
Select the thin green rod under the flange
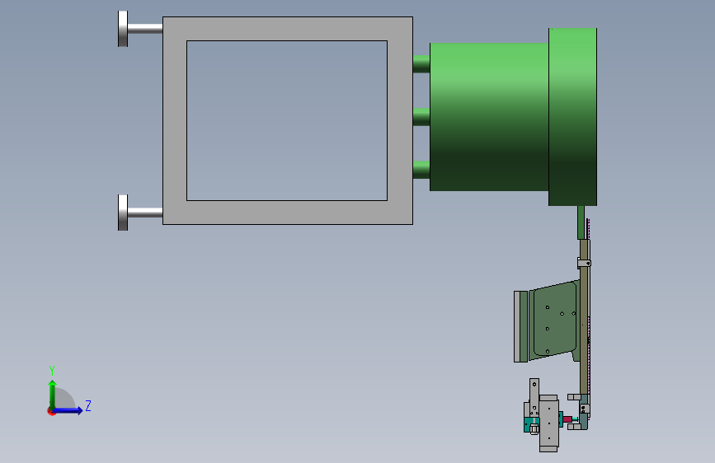click(581, 222)
